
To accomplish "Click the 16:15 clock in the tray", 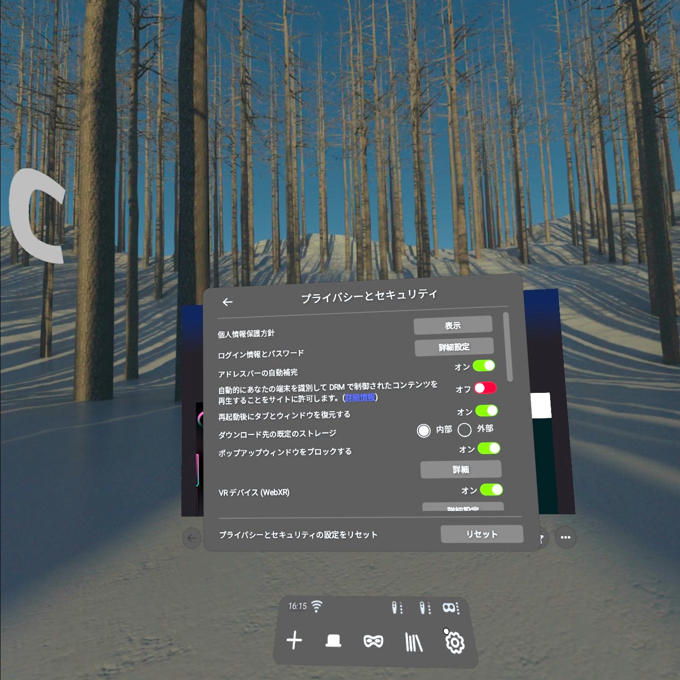I will point(297,606).
